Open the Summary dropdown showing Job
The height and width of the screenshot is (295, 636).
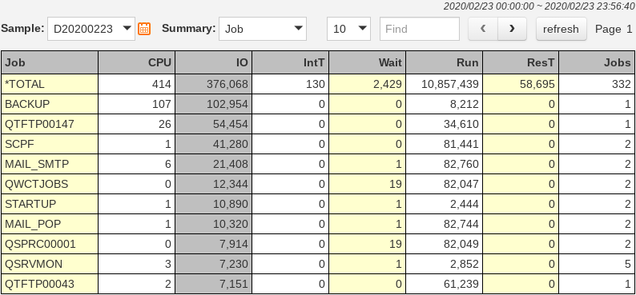coord(263,29)
